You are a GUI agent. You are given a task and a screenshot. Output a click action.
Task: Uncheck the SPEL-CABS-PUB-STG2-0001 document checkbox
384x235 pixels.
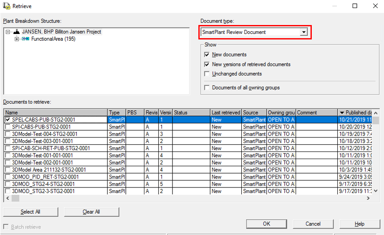click(8, 120)
